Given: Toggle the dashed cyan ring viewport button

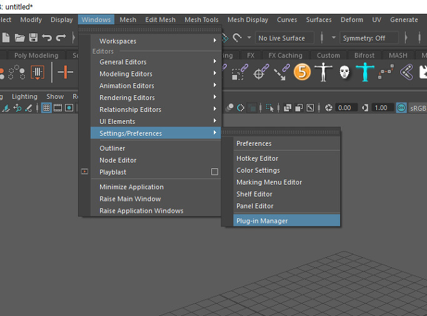Looking at the screenshot, I should (x=241, y=108).
